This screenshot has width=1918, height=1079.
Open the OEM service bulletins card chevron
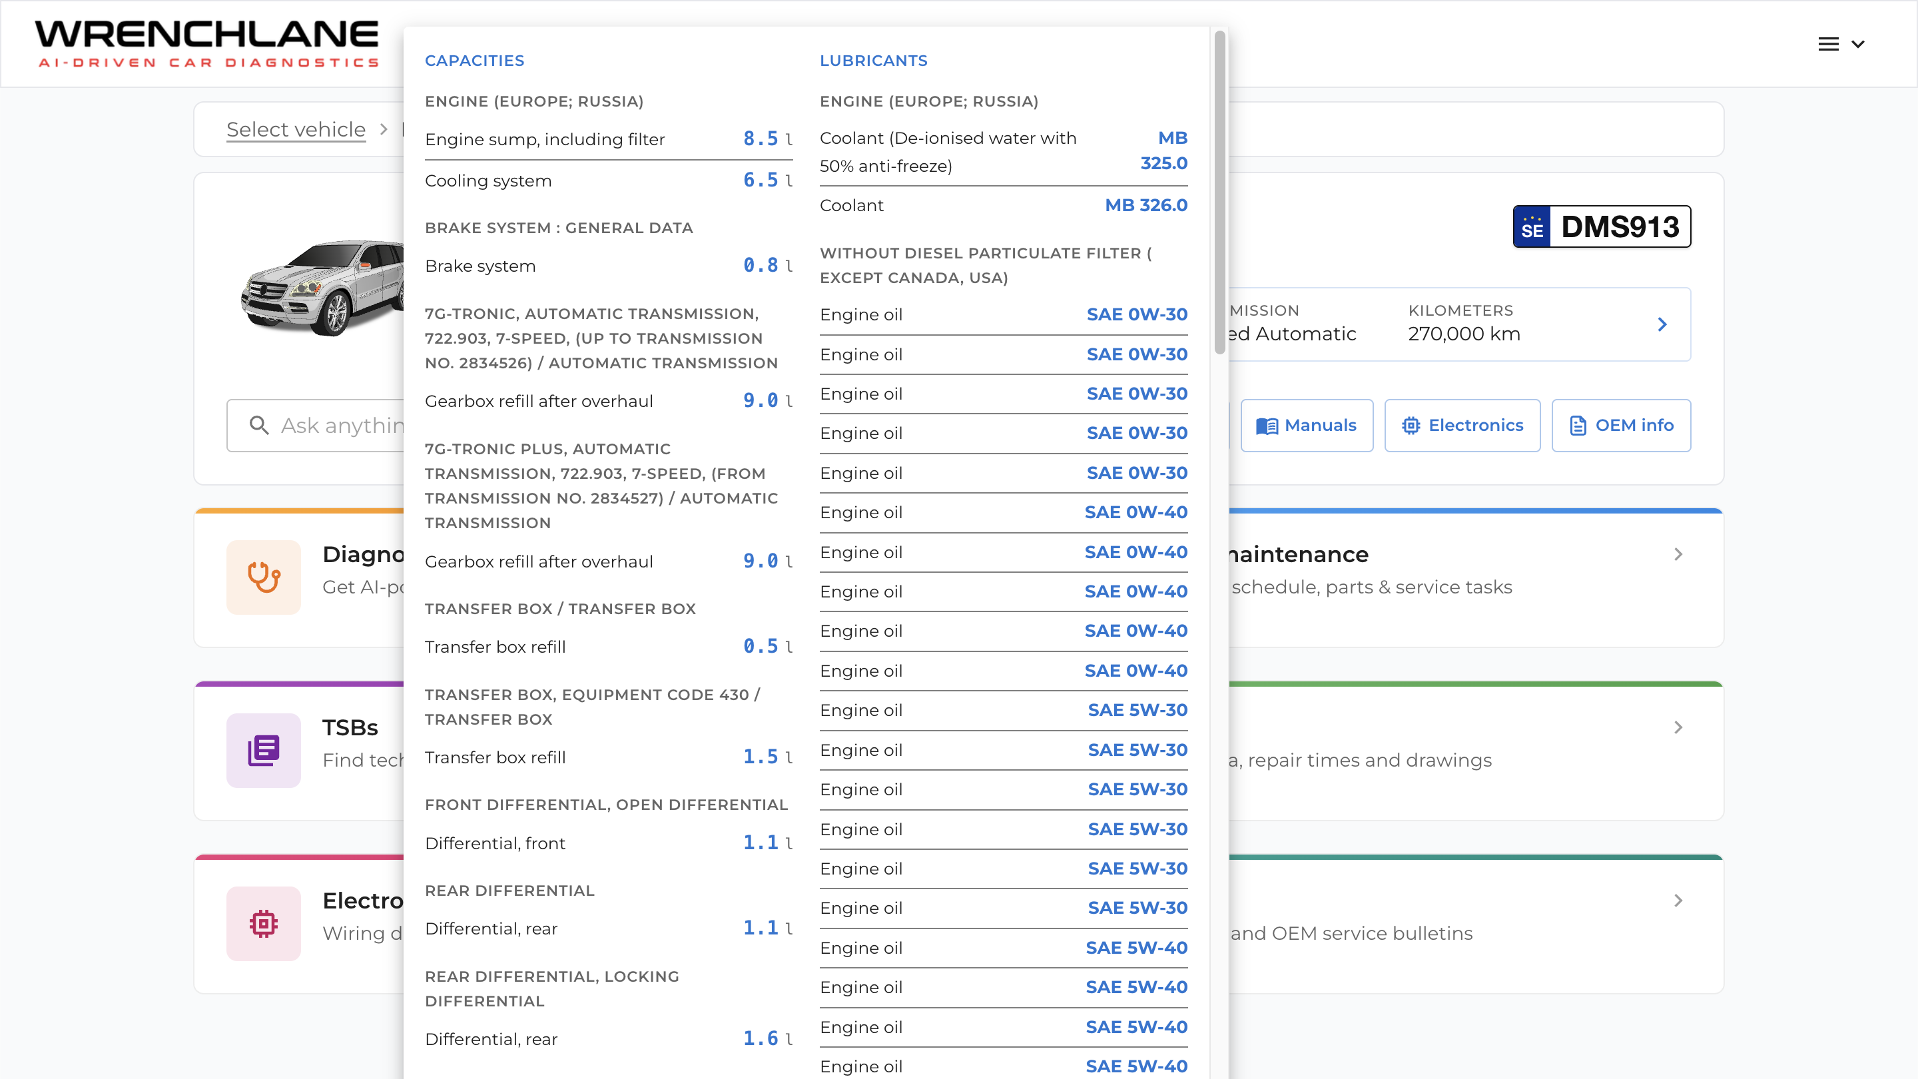point(1678,901)
